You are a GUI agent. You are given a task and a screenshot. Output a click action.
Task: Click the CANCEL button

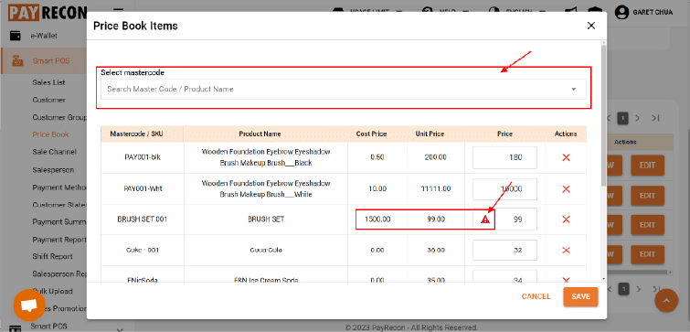pos(536,296)
